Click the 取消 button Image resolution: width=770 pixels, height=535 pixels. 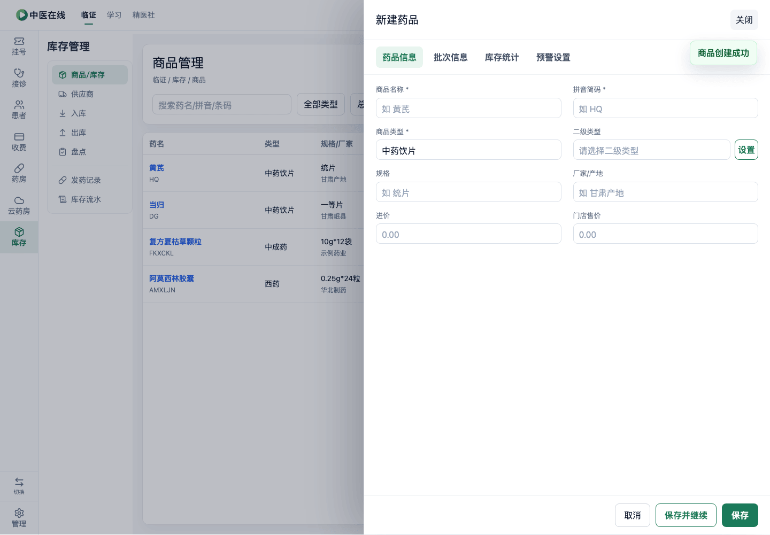point(633,515)
